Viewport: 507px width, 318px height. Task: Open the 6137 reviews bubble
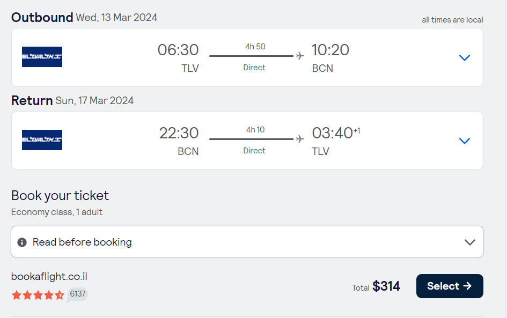coord(78,294)
